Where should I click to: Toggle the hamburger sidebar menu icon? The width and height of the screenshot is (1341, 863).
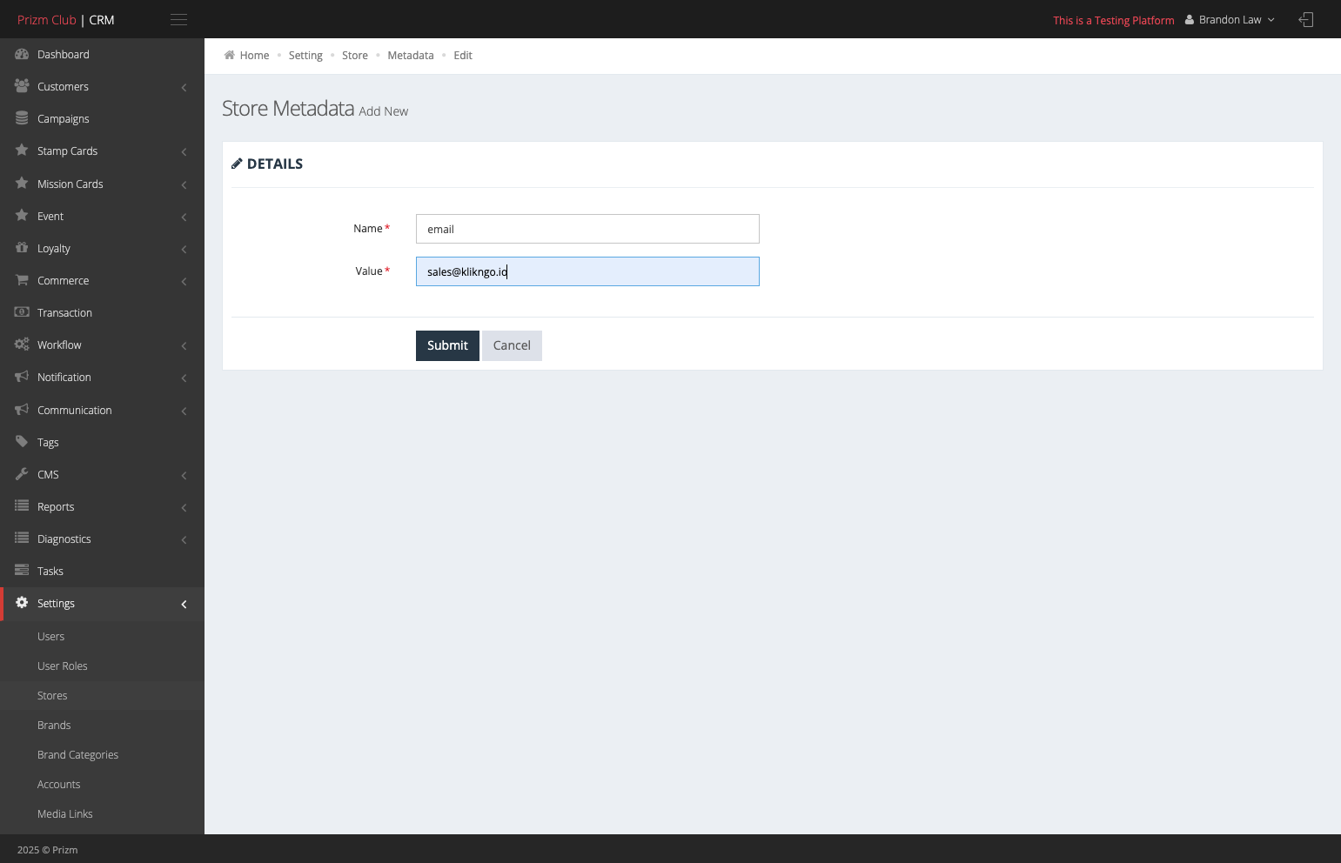(x=178, y=20)
